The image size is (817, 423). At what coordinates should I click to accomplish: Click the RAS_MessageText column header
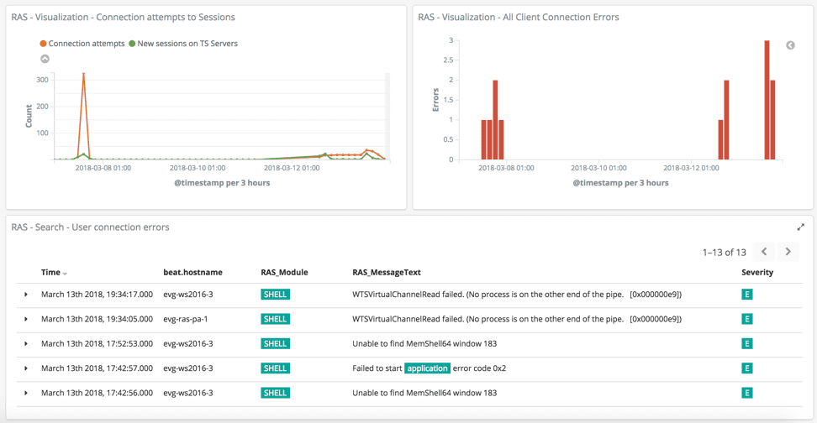tap(387, 272)
